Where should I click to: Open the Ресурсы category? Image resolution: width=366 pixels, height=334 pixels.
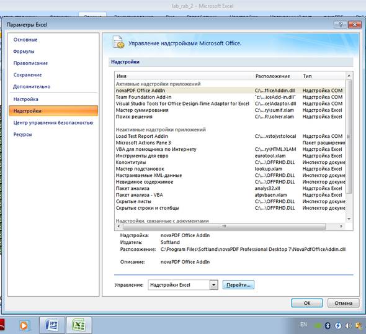[x=22, y=134]
